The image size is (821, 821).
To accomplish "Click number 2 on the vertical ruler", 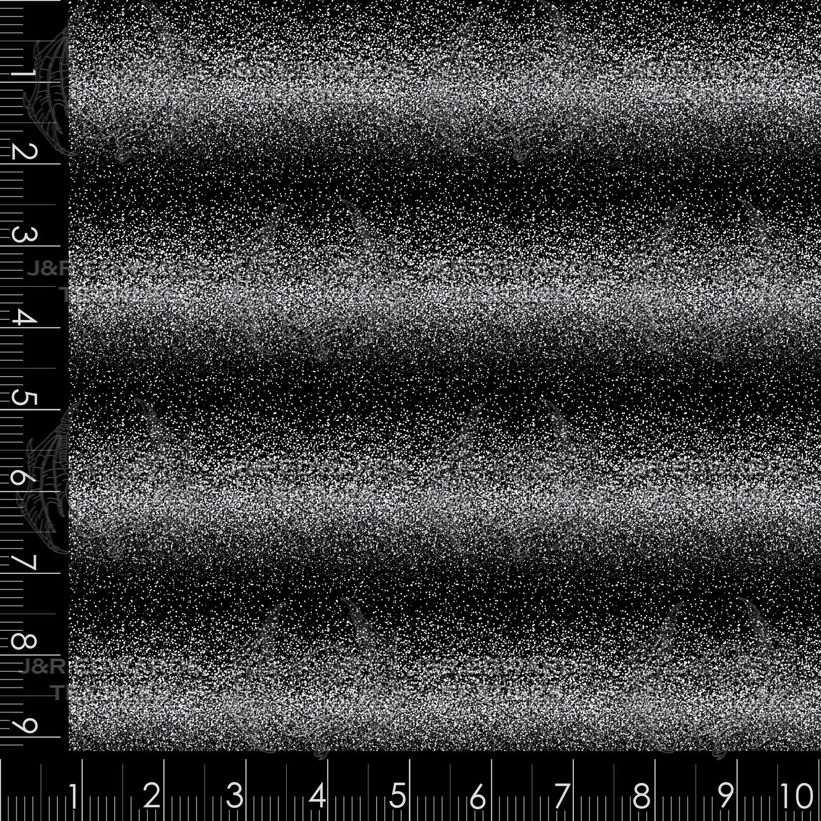I will point(26,152).
